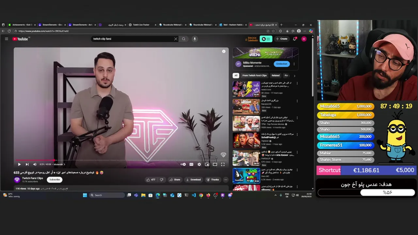418x235 pixels.
Task: Open options menu for NarutoLIVE video
Action: coord(297,101)
